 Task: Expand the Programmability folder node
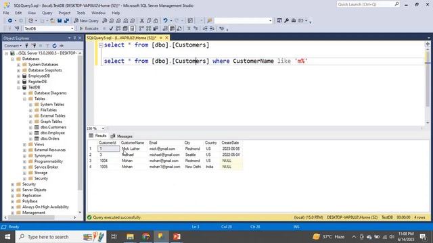tap(24, 161)
